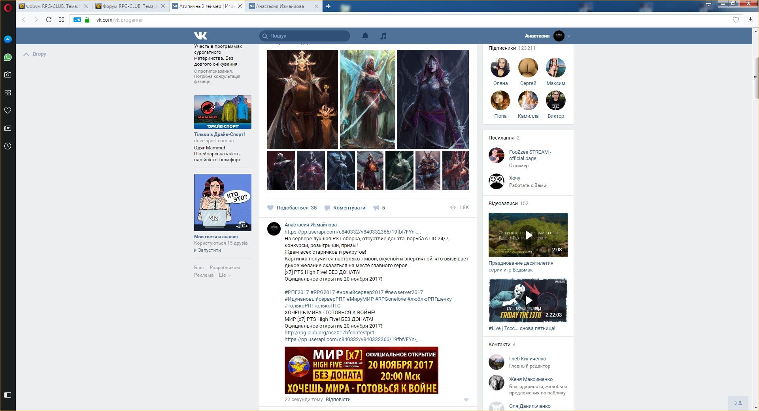
Task: Open the online friends chat counter button
Action: pyautogui.click(x=738, y=403)
